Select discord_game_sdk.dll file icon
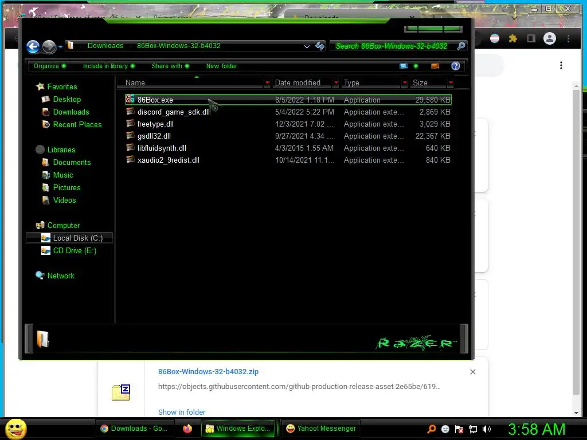587x440 pixels. pos(130,112)
